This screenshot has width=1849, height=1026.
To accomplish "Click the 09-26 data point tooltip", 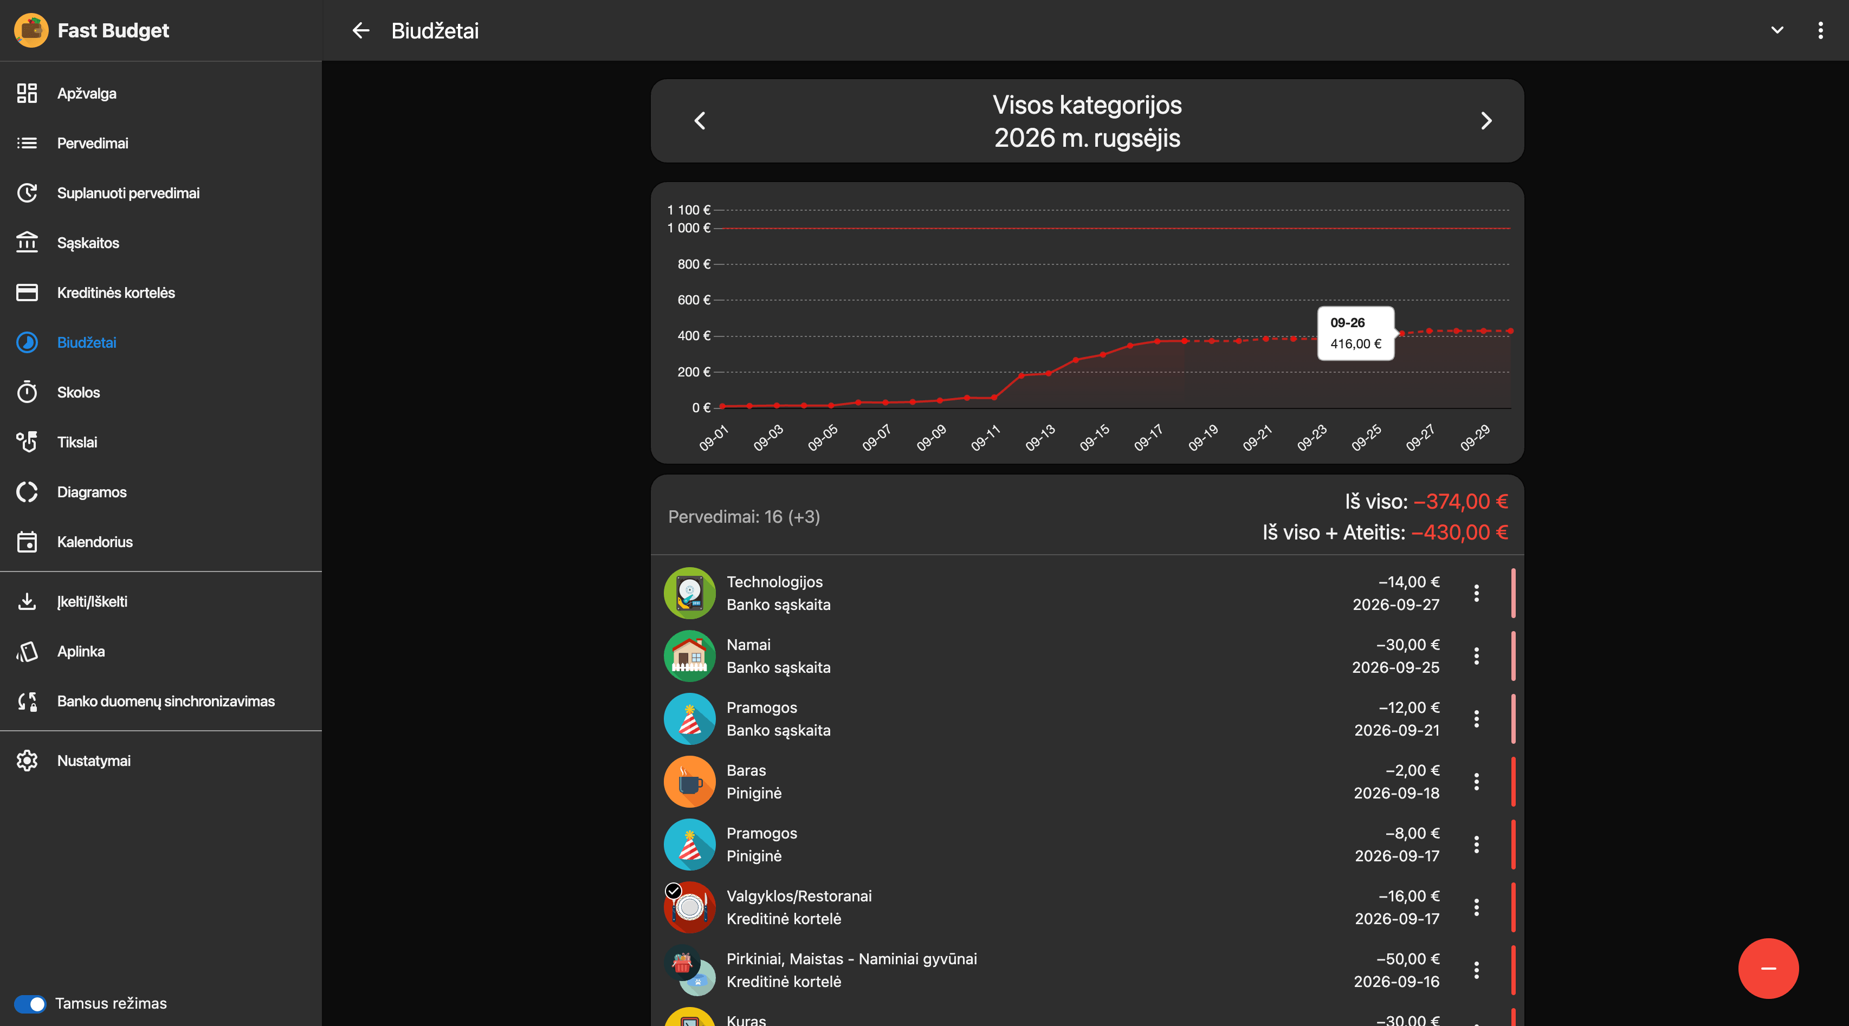I will 1355,333.
